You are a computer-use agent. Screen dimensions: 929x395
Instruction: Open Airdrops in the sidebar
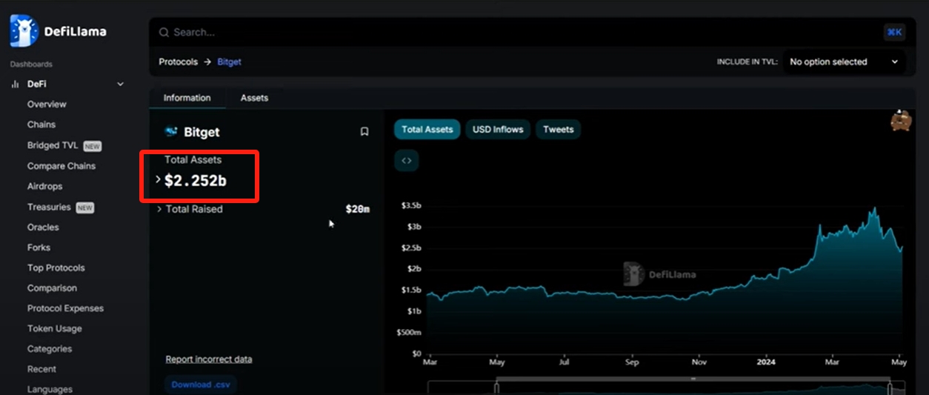pyautogui.click(x=45, y=186)
